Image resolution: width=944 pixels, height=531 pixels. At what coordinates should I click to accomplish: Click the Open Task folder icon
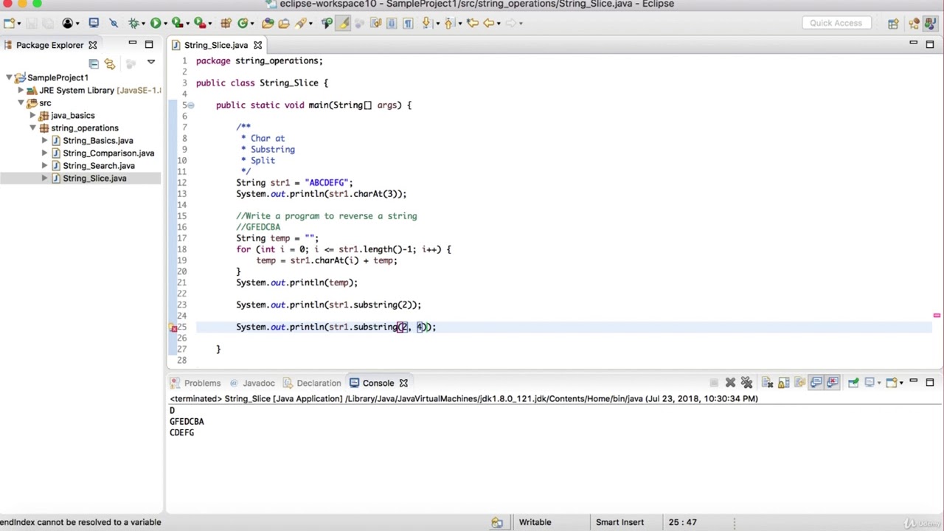[284, 23]
